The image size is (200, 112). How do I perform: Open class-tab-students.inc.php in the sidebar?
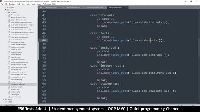[19, 35]
